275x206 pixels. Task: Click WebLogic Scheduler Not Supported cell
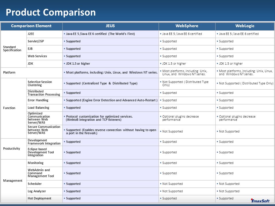tap(245, 184)
